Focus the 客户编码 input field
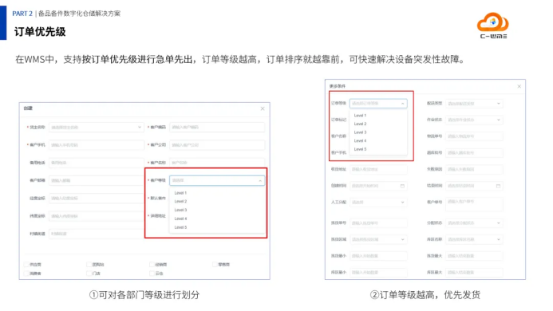This screenshot has height=311, width=553. [x=217, y=128]
